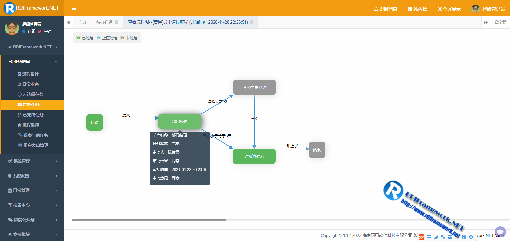This screenshot has height=241, width=510.
Task: Click 提交 label after 启动 node
Action: tap(126, 115)
